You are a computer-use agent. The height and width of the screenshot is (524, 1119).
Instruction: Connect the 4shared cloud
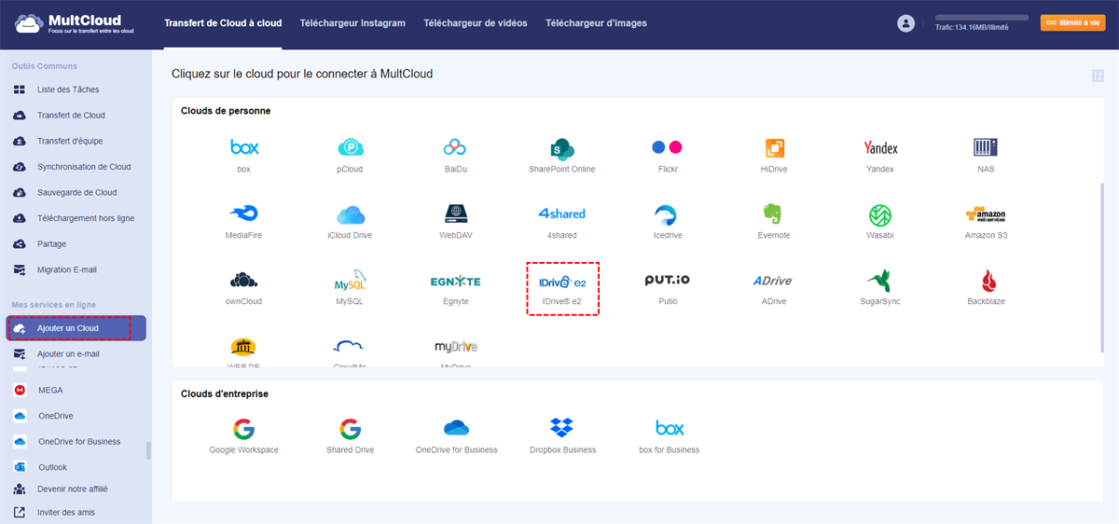[562, 221]
